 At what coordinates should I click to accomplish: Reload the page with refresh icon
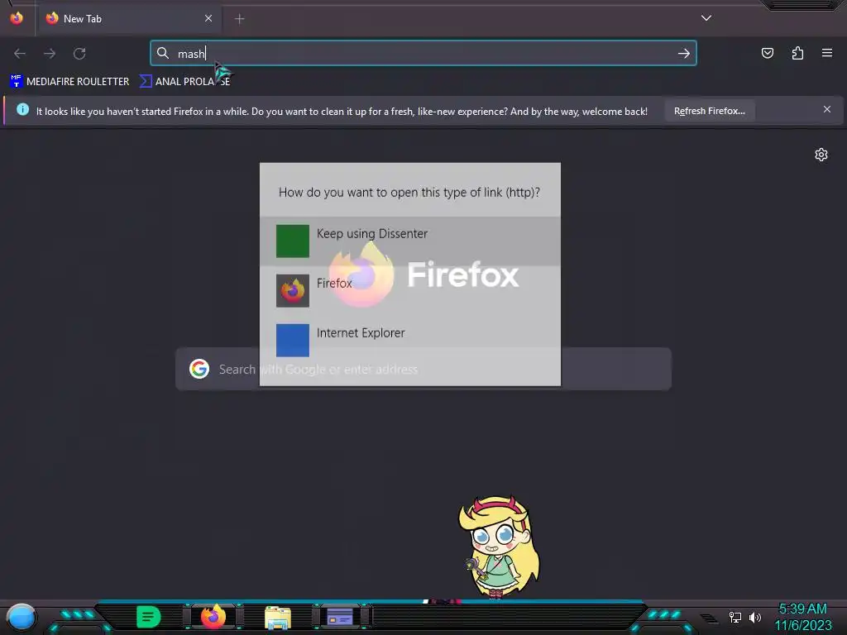tap(79, 54)
